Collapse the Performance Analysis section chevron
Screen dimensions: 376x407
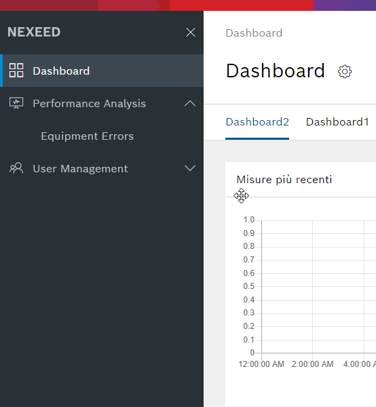[190, 103]
